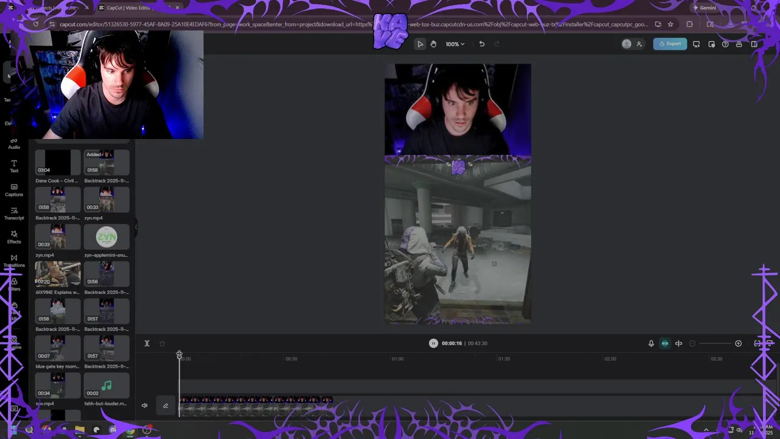Zoom in the timeline with plus icon
This screenshot has height=439, width=780.
[x=738, y=343]
